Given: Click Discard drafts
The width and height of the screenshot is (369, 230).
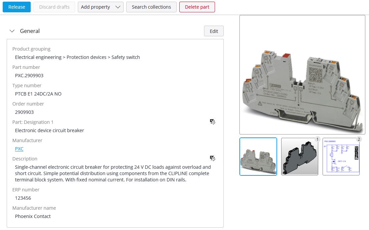Looking at the screenshot, I should [54, 7].
